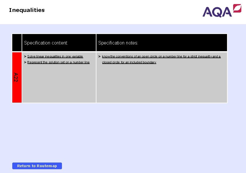Click the AQA logo
The image size is (246, 173).
[222, 10]
